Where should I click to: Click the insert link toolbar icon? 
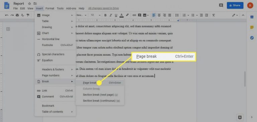click(134, 15)
